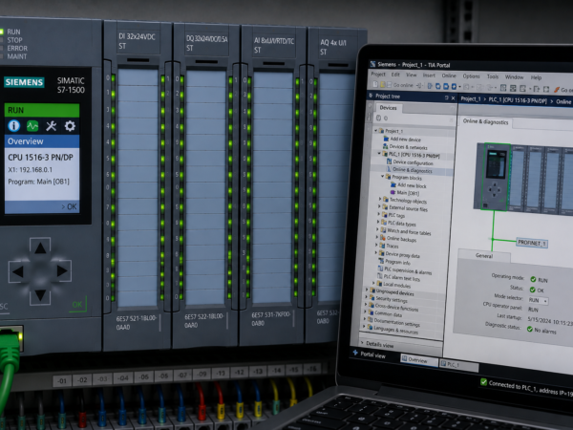Screen dimensions: 573x430
Task: Expand the PLC tags folder
Action: click(378, 214)
